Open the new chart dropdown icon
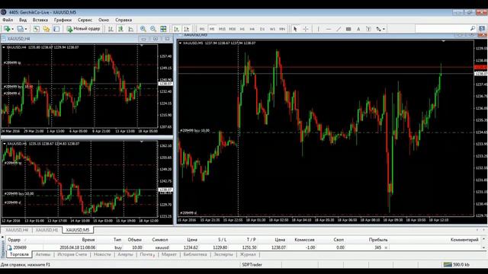Image resolution: width=488 pixels, height=274 pixels. [8, 29]
